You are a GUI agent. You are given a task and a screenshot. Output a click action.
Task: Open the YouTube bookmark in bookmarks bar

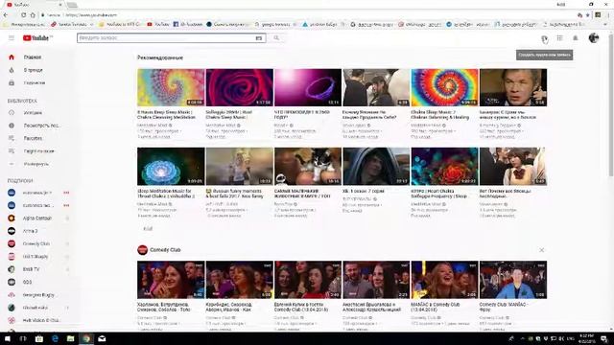click(x=157, y=24)
